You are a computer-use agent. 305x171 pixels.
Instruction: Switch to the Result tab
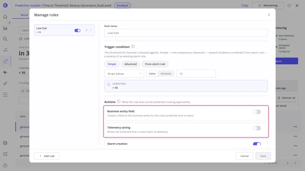pyautogui.click(x=24, y=15)
